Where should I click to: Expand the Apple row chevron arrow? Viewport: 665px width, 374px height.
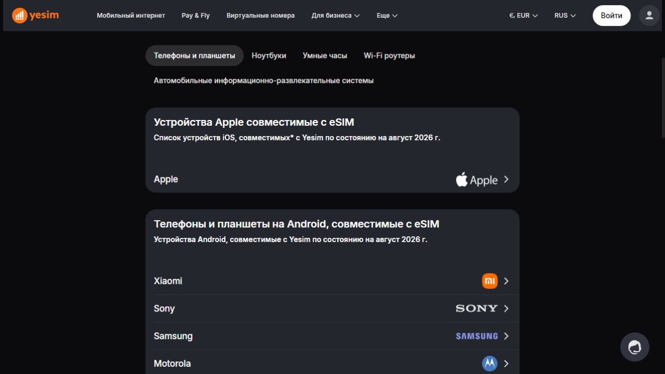(506, 179)
